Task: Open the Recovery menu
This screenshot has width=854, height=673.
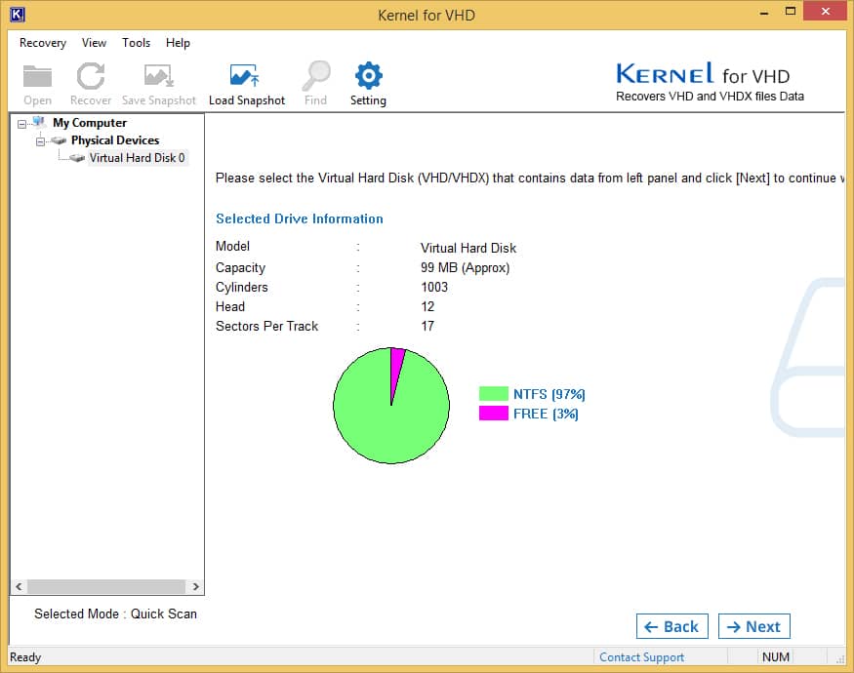Action: coord(43,43)
